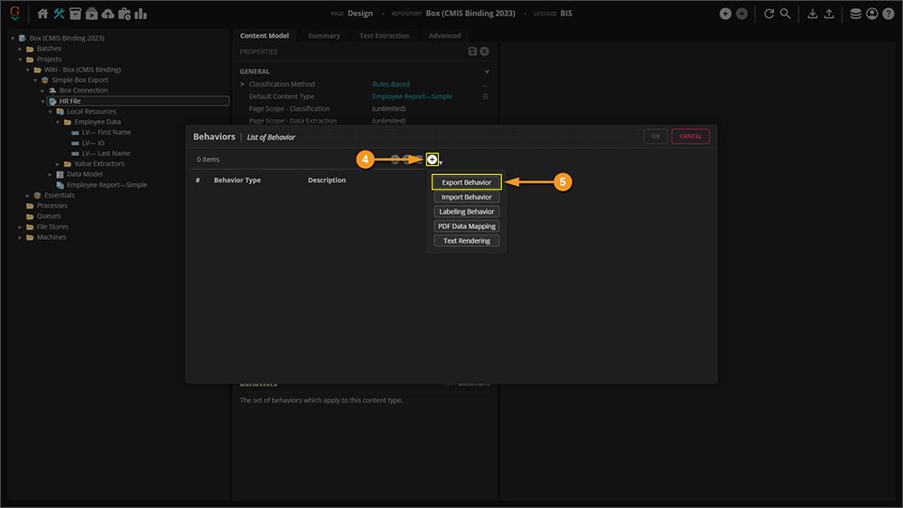Open the Design tools wrench icon
The image size is (903, 508).
point(59,14)
